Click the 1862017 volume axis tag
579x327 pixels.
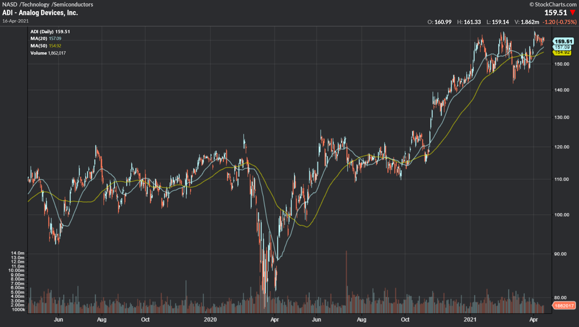coord(563,306)
